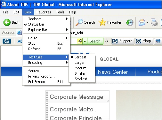Click the HP Shop button

pyautogui.click(x=144, y=41)
